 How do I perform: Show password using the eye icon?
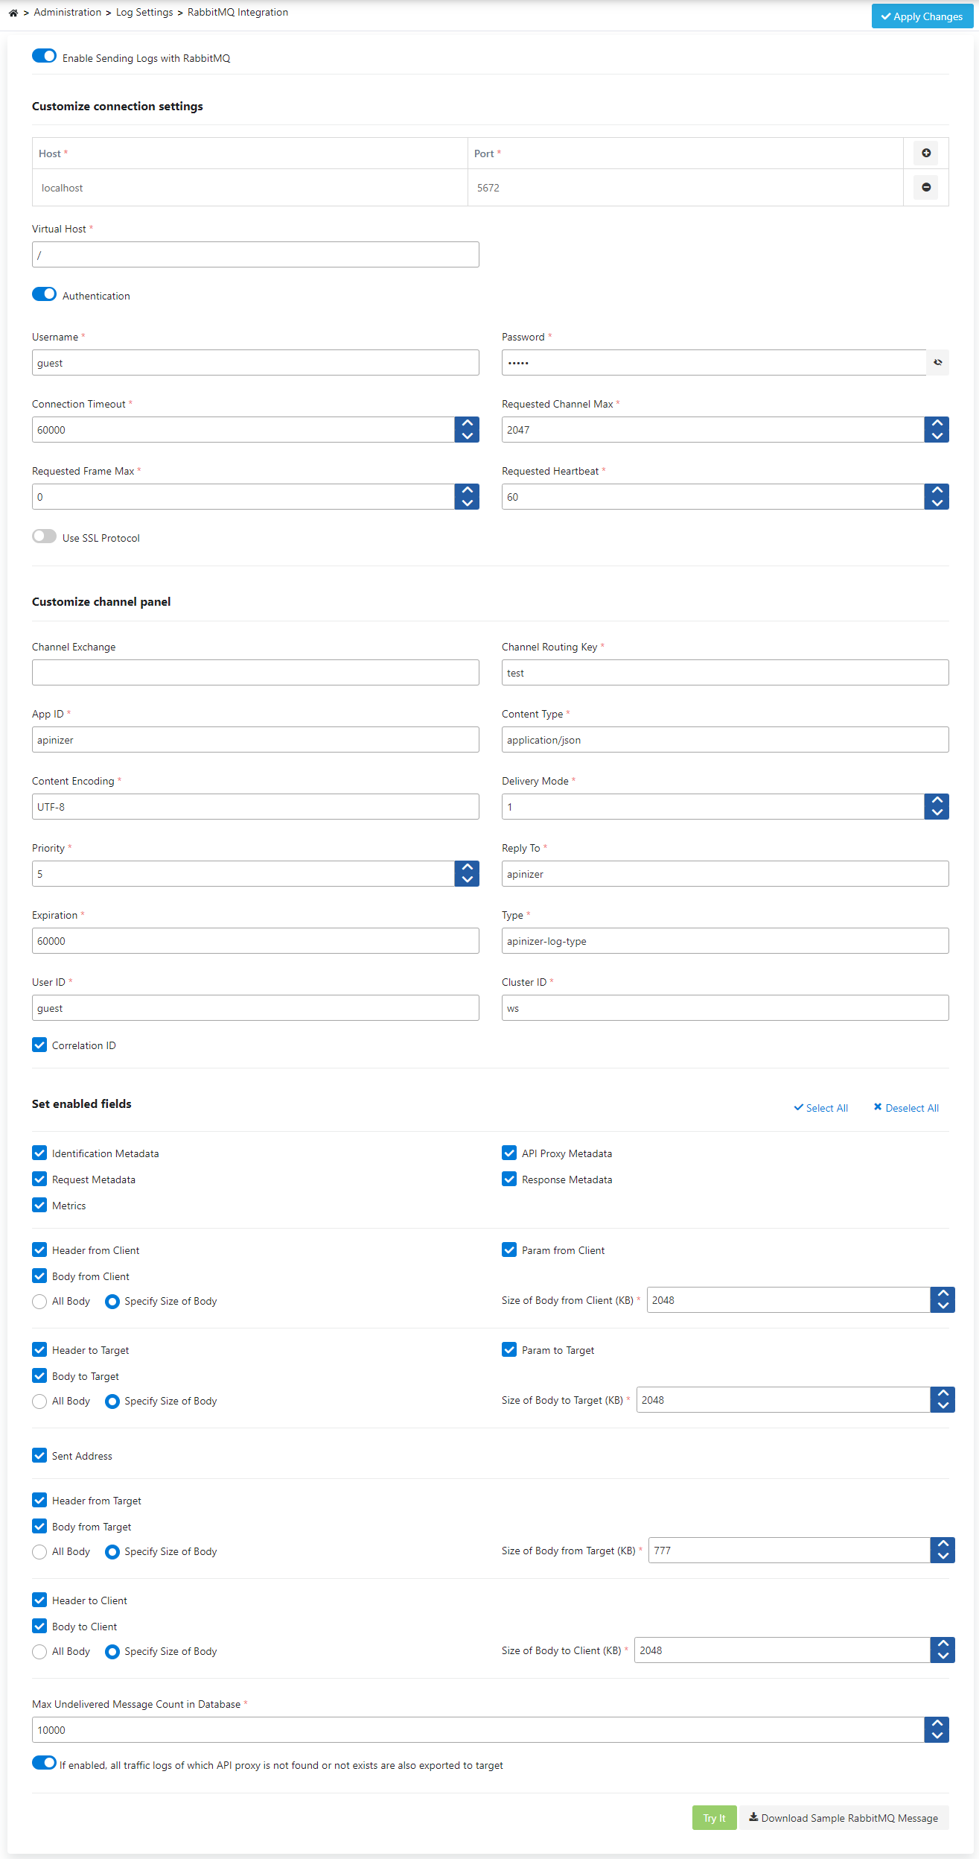pyautogui.click(x=938, y=362)
